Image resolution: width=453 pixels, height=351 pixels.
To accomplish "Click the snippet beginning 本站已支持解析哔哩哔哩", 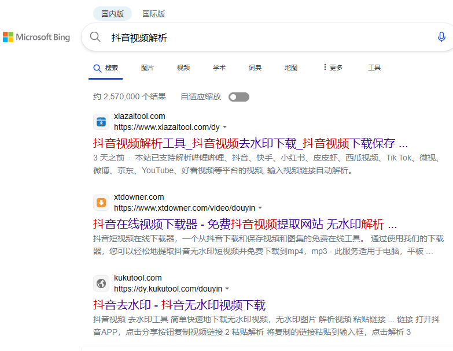I will click(x=267, y=165).
